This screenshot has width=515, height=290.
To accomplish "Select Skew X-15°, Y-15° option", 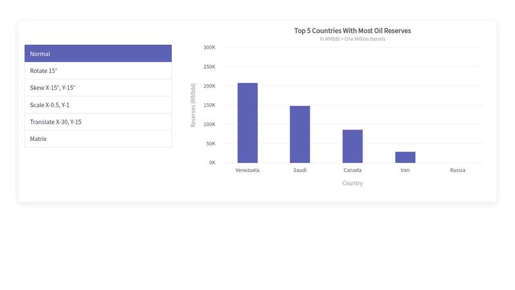I will [x=98, y=88].
